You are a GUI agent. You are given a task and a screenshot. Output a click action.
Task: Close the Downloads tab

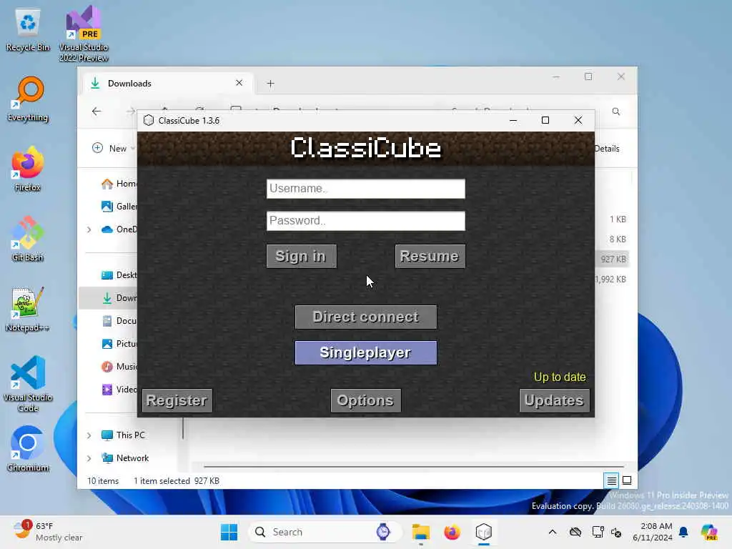click(x=239, y=83)
